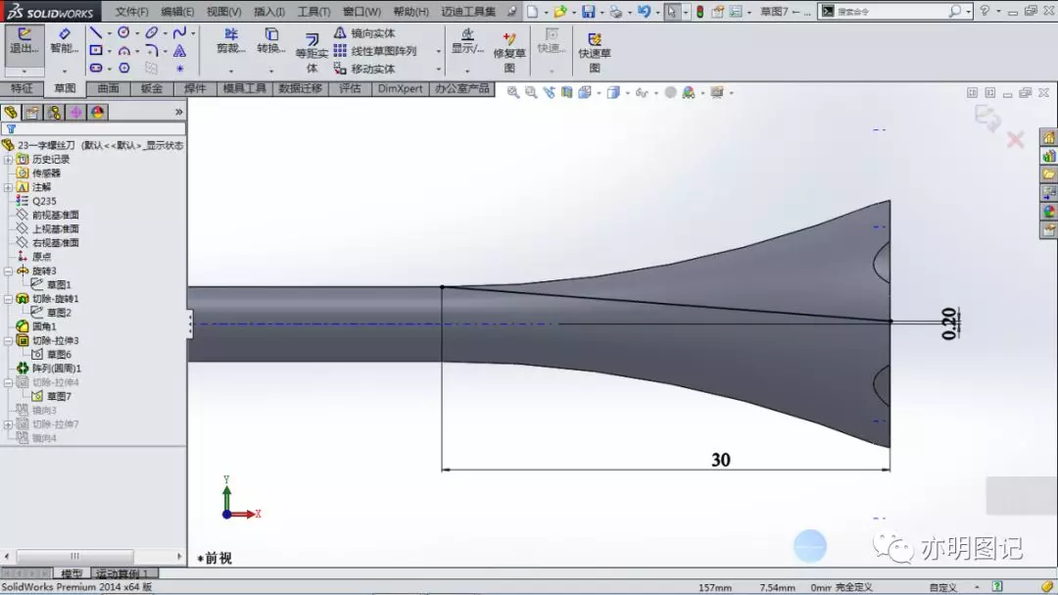
Task: Open the 插入(I) menu
Action: (x=269, y=12)
